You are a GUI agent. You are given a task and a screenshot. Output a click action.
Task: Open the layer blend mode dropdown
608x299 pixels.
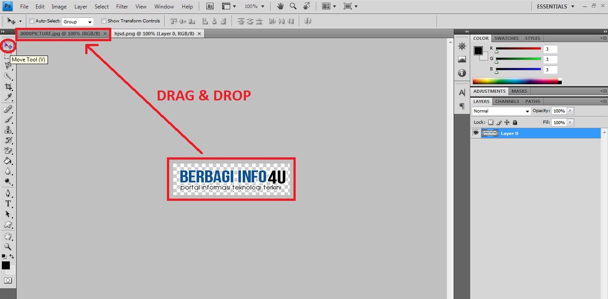[x=500, y=111]
